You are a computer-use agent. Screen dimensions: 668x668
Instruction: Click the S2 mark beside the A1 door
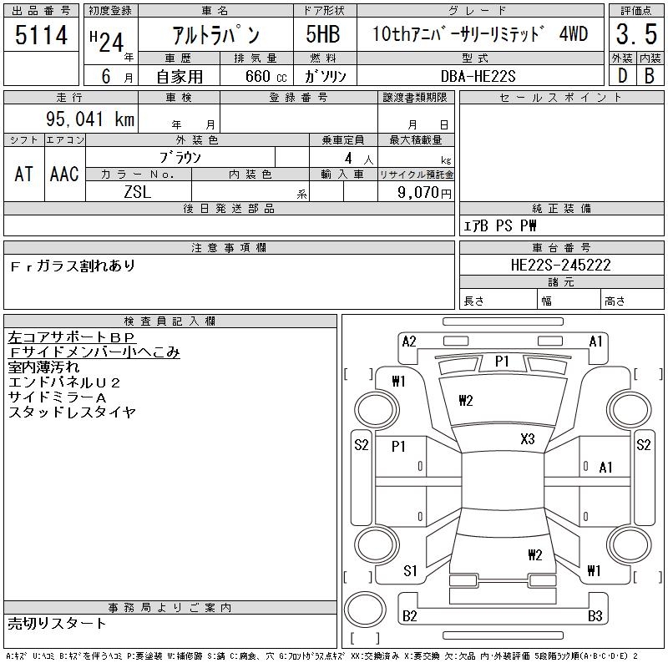pos(643,445)
